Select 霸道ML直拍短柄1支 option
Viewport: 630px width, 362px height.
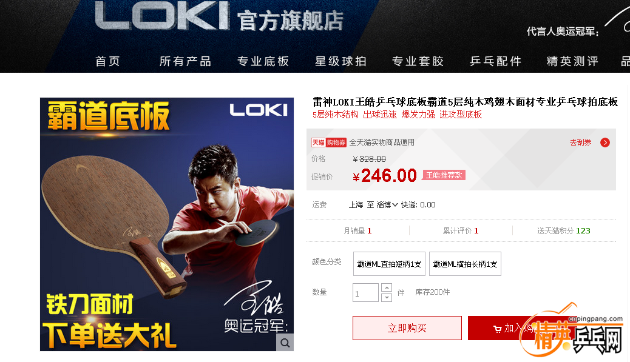tap(389, 264)
